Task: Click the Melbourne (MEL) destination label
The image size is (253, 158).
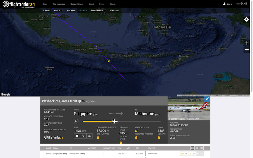Action: [x=147, y=114]
